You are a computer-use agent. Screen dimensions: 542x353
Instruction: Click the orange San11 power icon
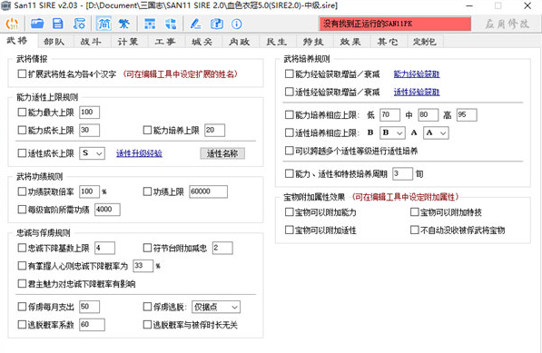tap(12, 24)
